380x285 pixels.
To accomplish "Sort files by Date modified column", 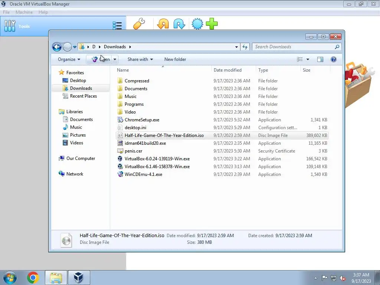I will (227, 70).
